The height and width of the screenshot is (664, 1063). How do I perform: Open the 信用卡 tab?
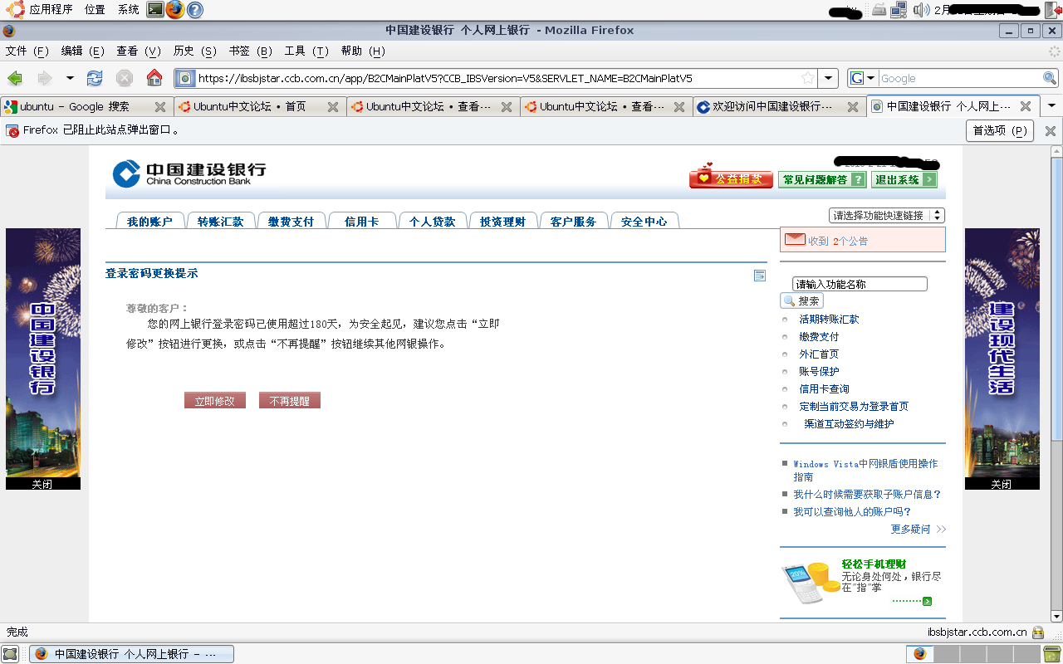coord(362,222)
